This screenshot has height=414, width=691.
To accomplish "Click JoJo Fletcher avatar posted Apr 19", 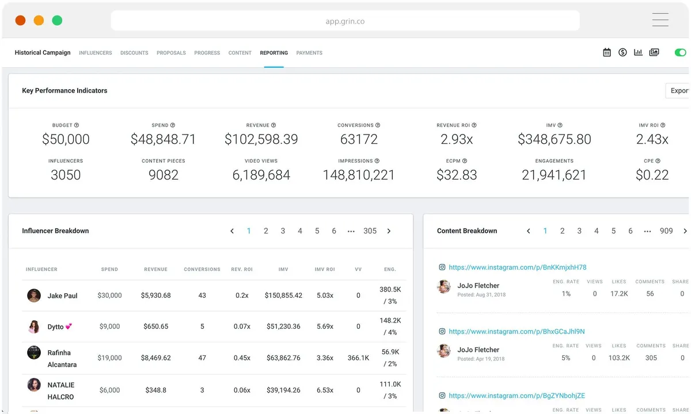I will point(444,351).
